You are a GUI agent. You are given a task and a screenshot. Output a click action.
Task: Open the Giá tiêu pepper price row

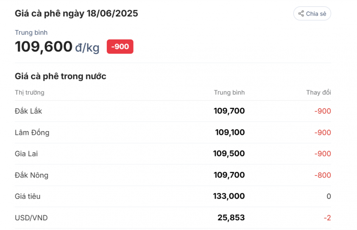pyautogui.click(x=173, y=197)
